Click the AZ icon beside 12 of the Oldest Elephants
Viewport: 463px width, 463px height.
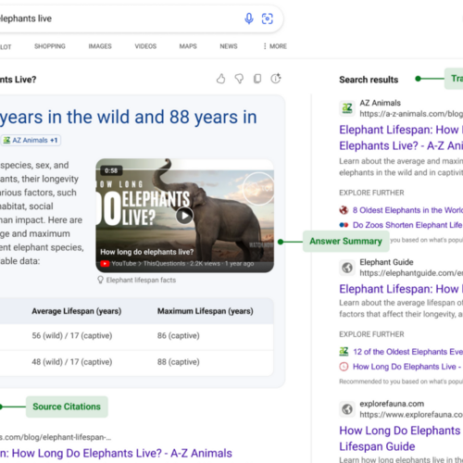click(x=344, y=352)
